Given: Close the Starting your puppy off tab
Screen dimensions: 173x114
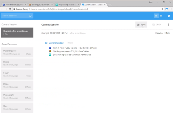Looking at the screenshot, I should (52, 5).
